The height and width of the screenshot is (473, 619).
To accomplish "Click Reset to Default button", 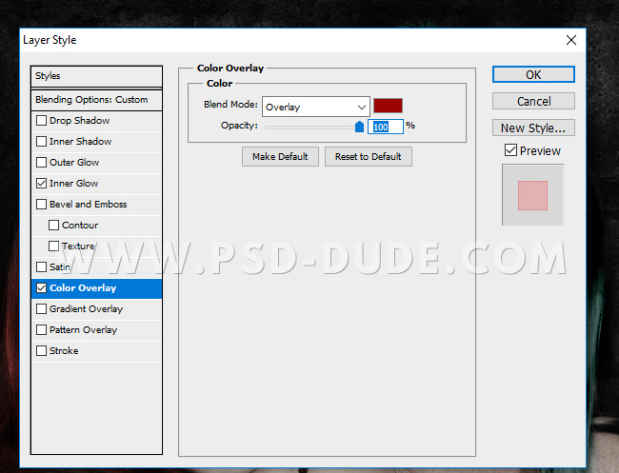I will (x=369, y=157).
